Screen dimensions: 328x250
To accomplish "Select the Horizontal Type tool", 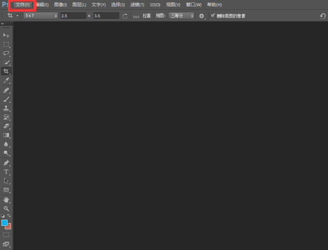I will coord(6,172).
